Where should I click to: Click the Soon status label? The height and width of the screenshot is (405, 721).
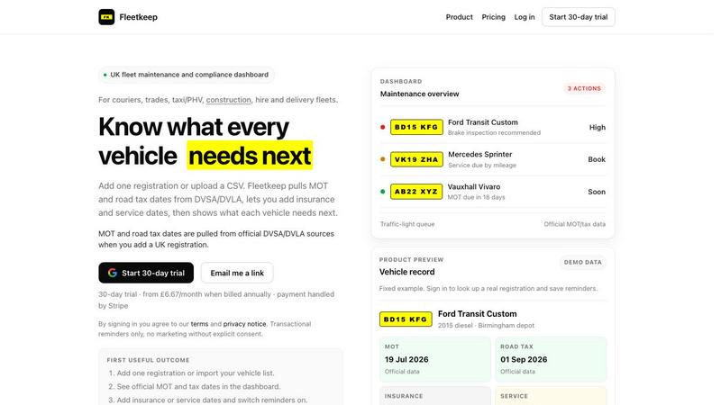[x=597, y=192]
